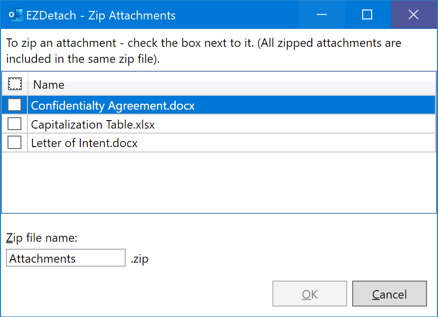Select the Capitalization Table.xlsx row
Viewport: 438px width, 317px height.
point(219,124)
